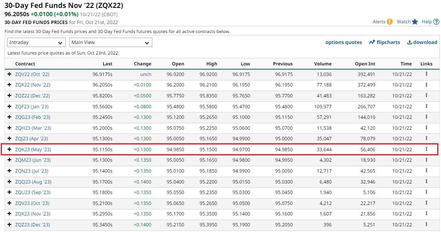Click the Watch star icon
The image size is (441, 232).
pyautogui.click(x=415, y=22)
